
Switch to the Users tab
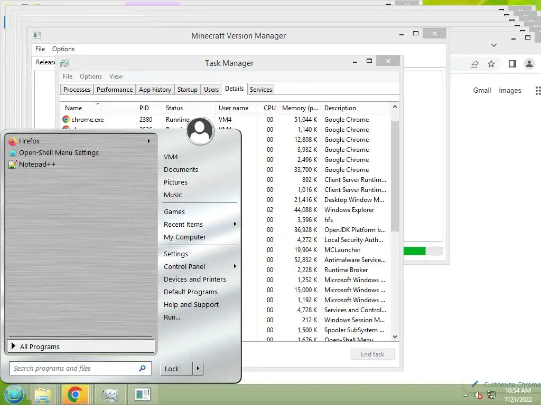pyautogui.click(x=211, y=90)
